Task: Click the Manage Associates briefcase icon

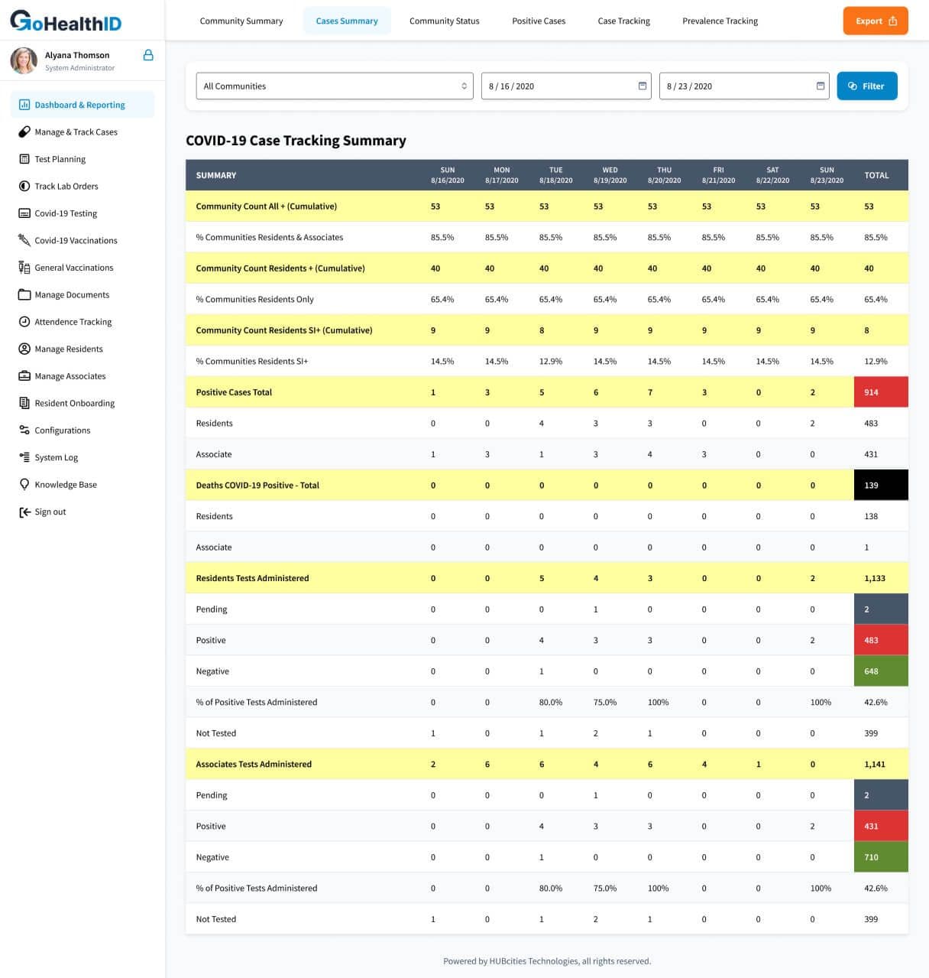Action: tap(24, 376)
